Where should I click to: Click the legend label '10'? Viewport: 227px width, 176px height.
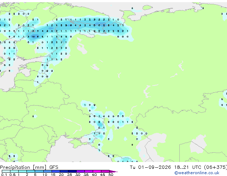click(45, 175)
